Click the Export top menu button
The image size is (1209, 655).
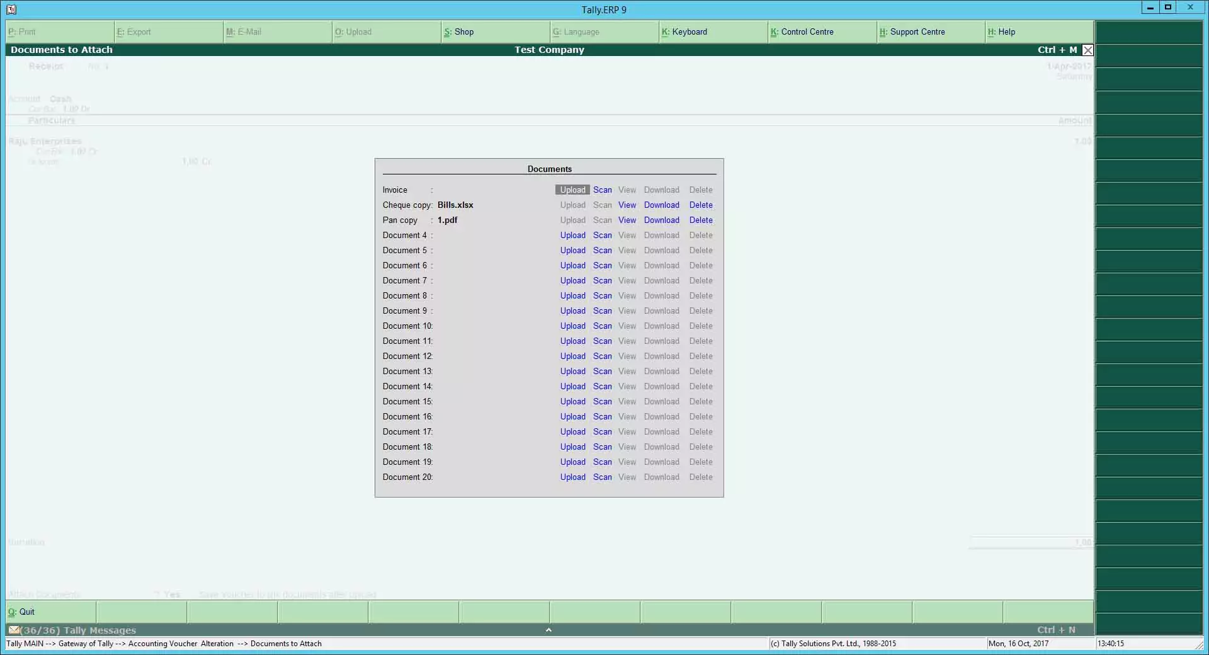click(x=169, y=31)
